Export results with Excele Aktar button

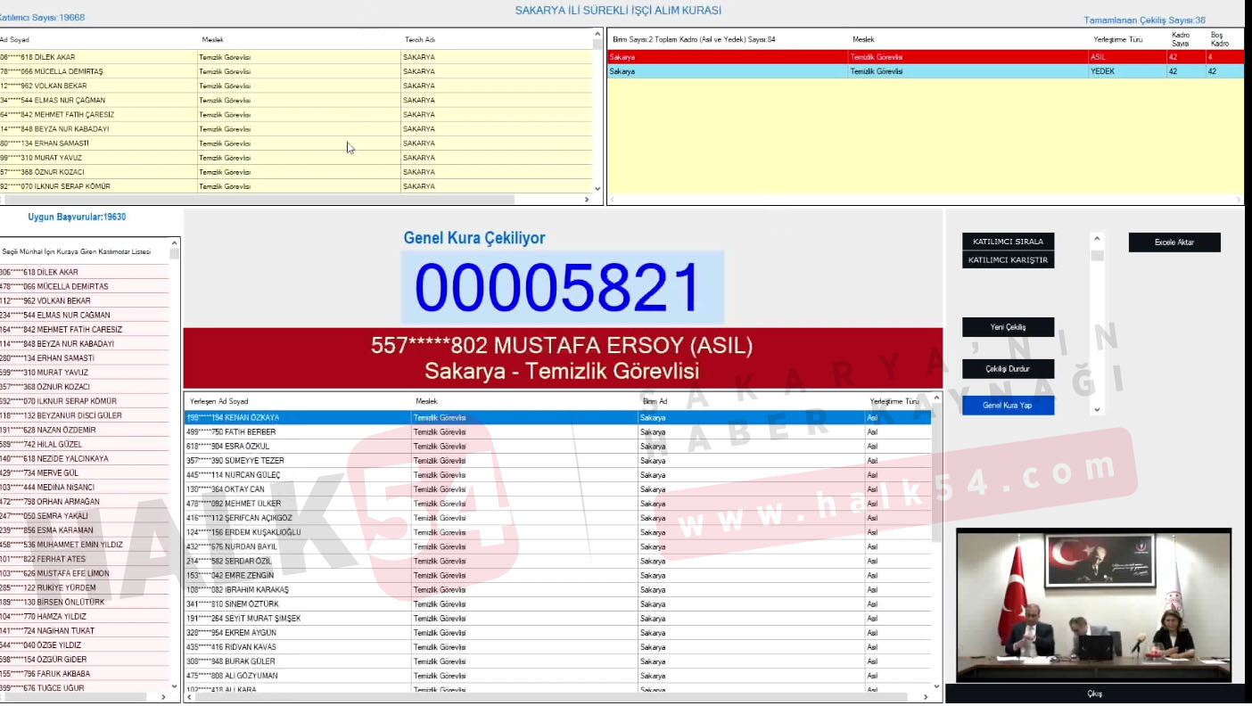point(1174,242)
